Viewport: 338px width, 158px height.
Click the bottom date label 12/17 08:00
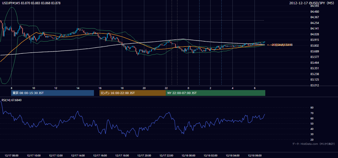(12, 156)
